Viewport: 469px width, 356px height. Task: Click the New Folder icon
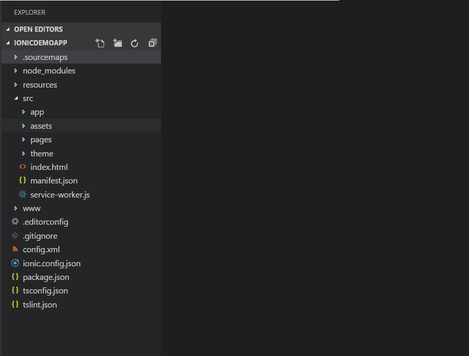(118, 43)
